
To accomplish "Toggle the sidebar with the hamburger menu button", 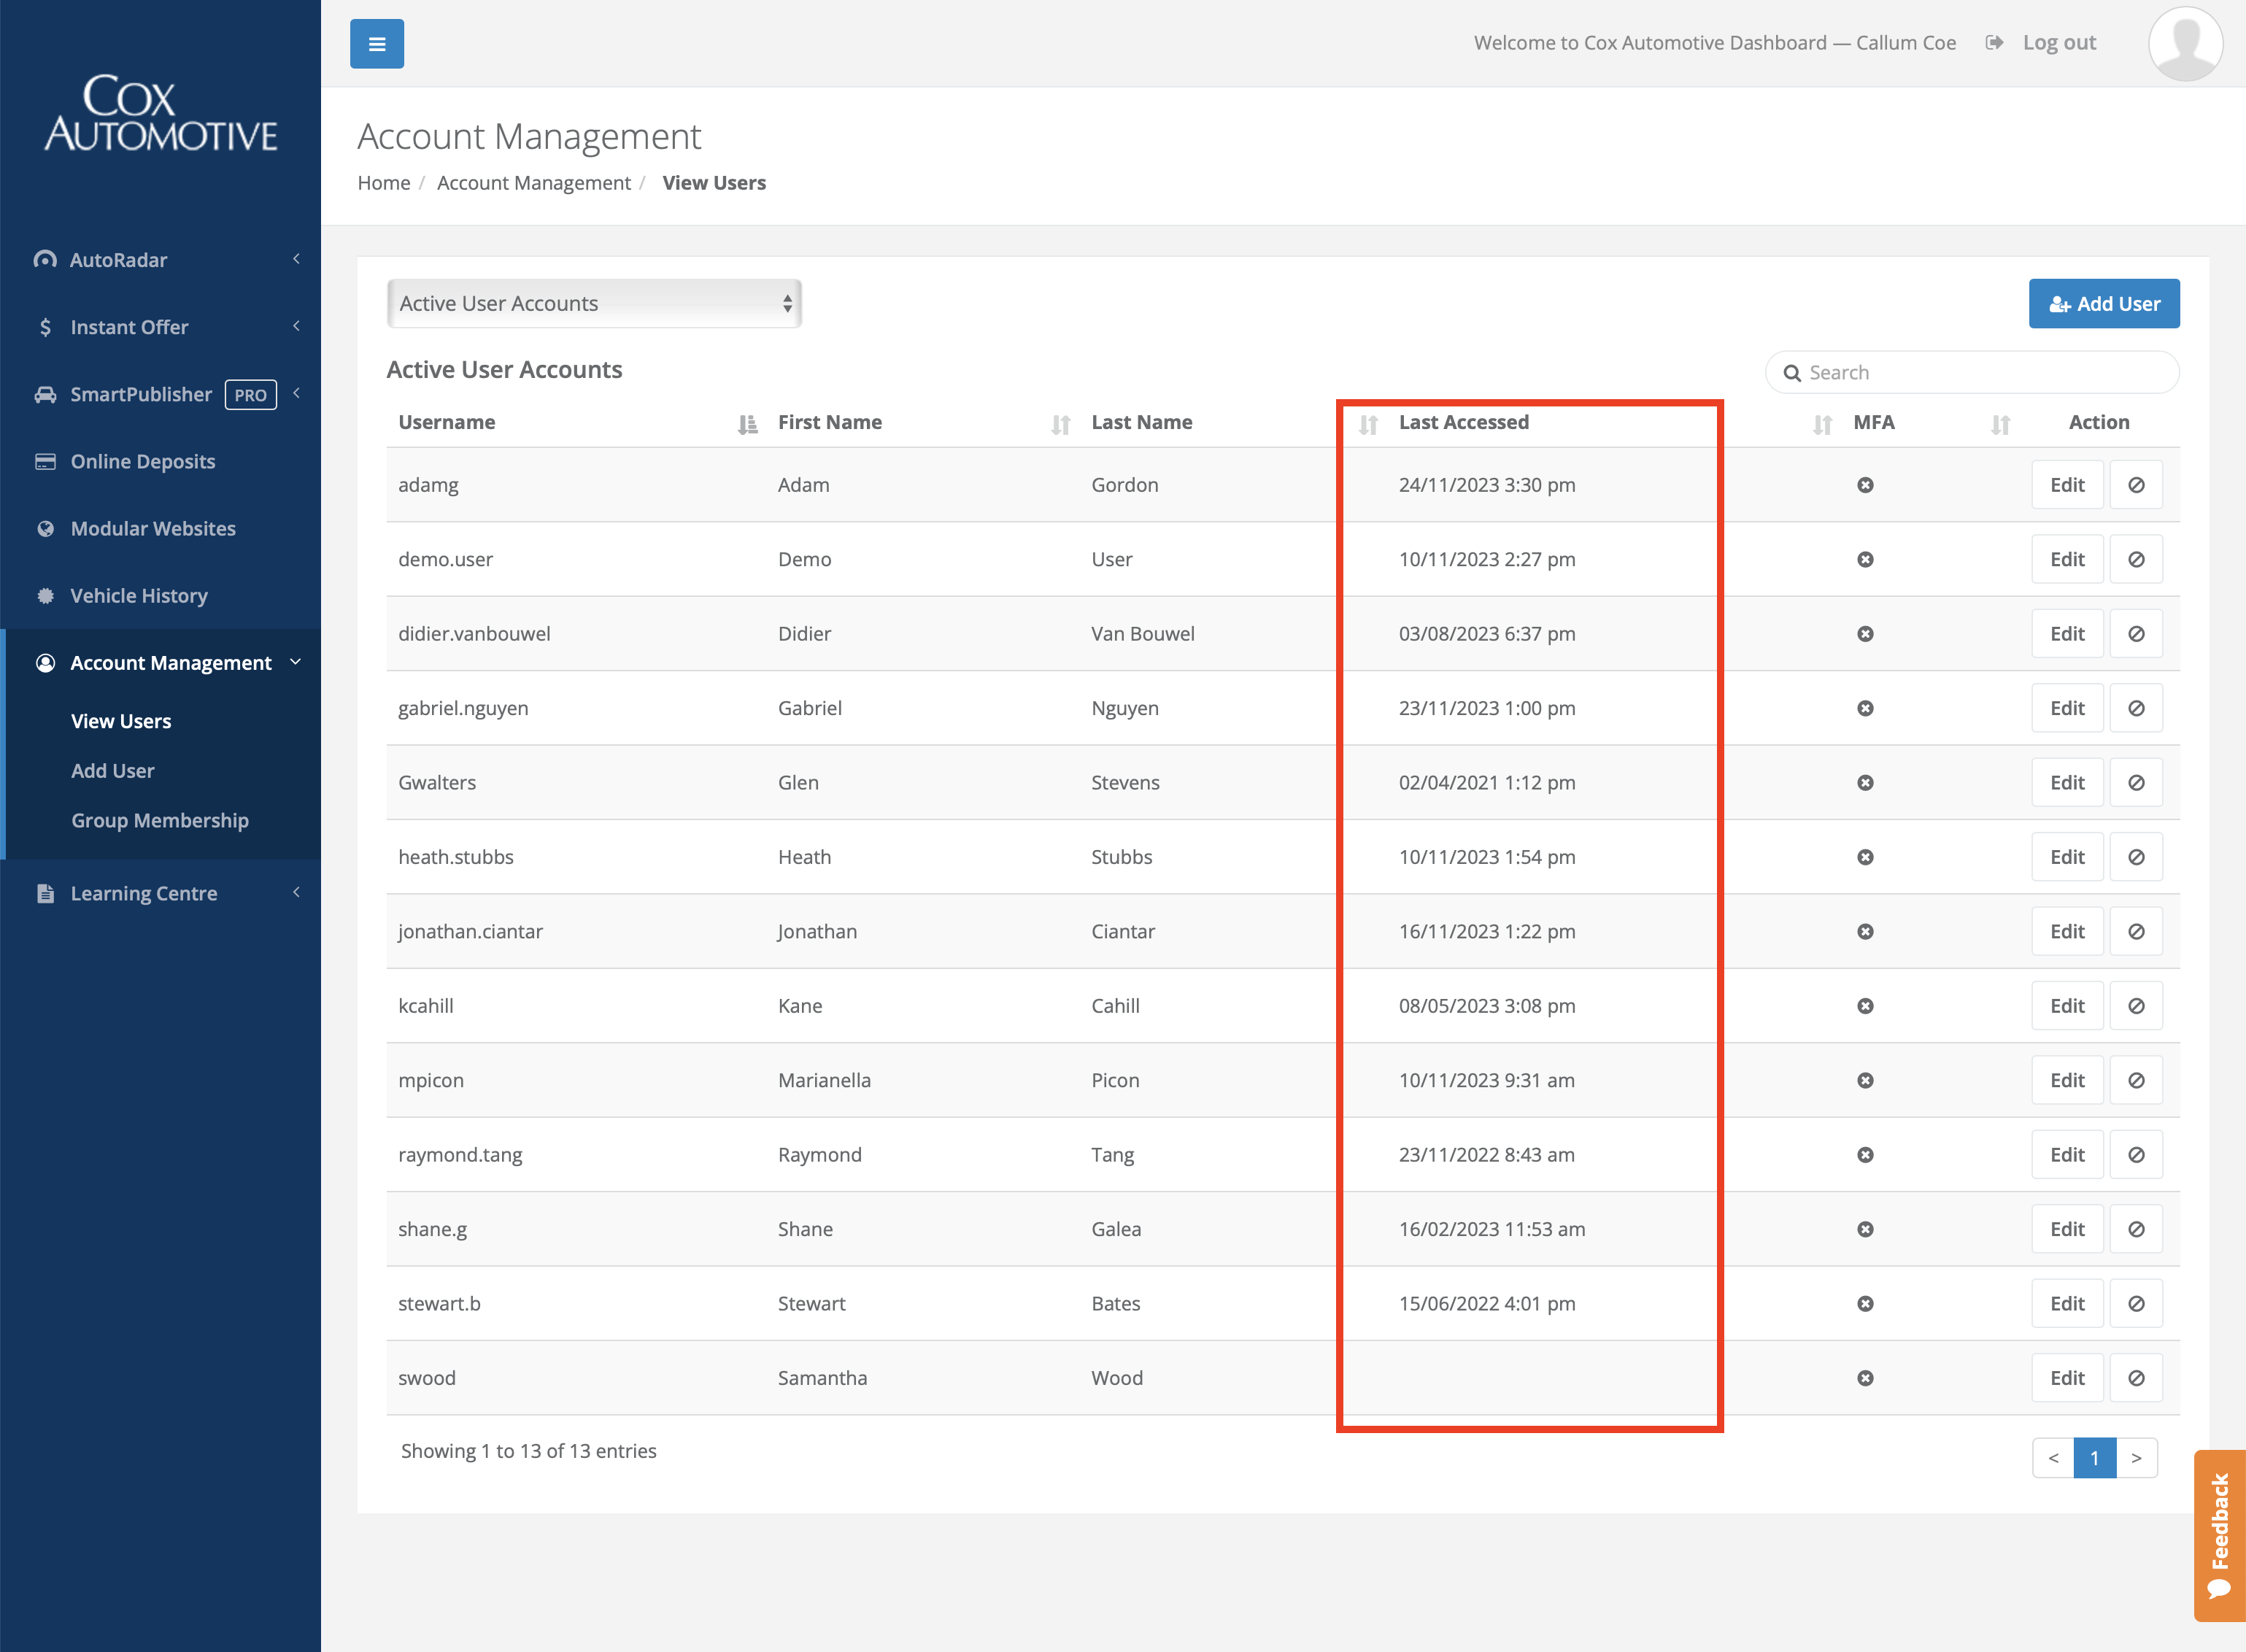I will click(377, 44).
